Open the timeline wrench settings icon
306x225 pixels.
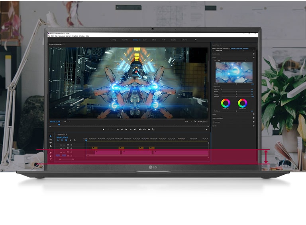[75, 140]
